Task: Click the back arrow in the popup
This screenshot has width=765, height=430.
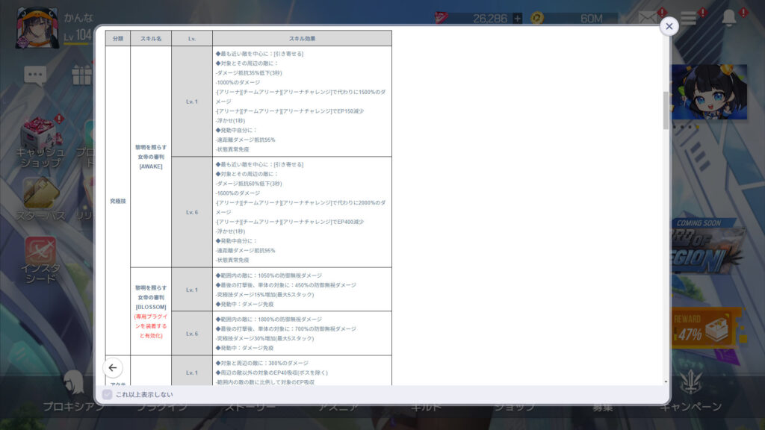Action: 113,367
